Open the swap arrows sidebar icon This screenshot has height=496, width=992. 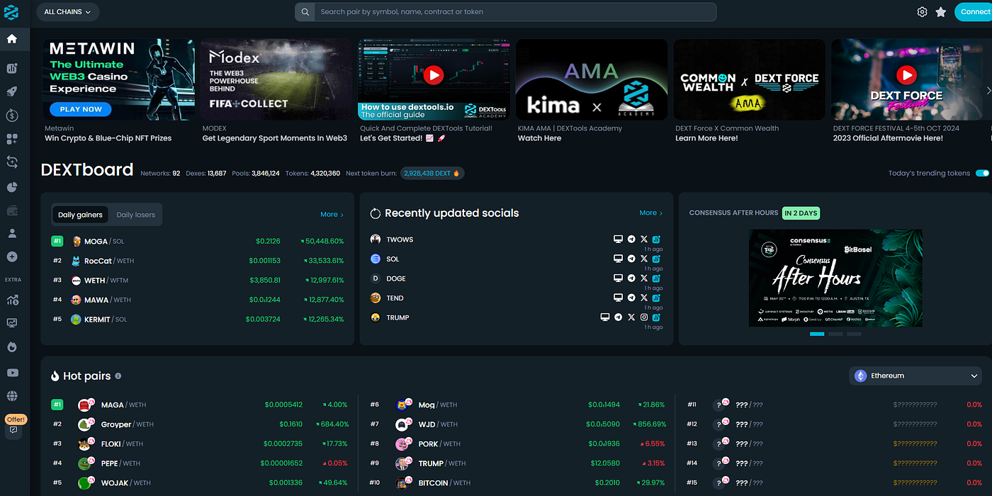tap(12, 162)
